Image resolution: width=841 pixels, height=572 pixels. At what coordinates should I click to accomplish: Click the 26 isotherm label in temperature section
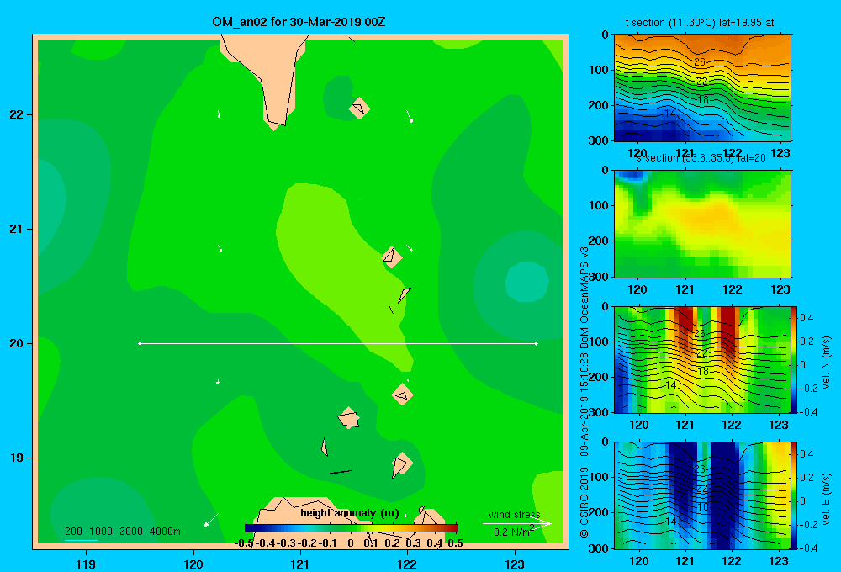point(700,61)
